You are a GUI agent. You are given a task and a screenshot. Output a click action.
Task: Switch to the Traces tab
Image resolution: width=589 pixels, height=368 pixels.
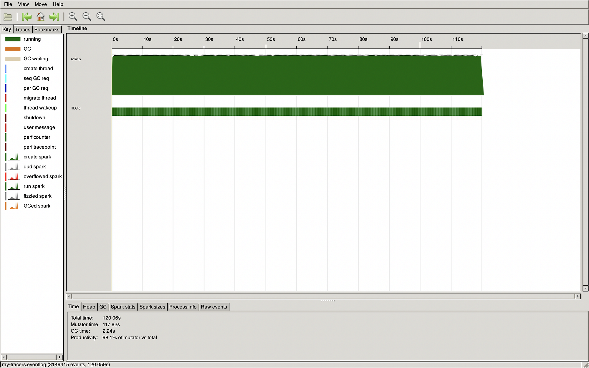[23, 29]
